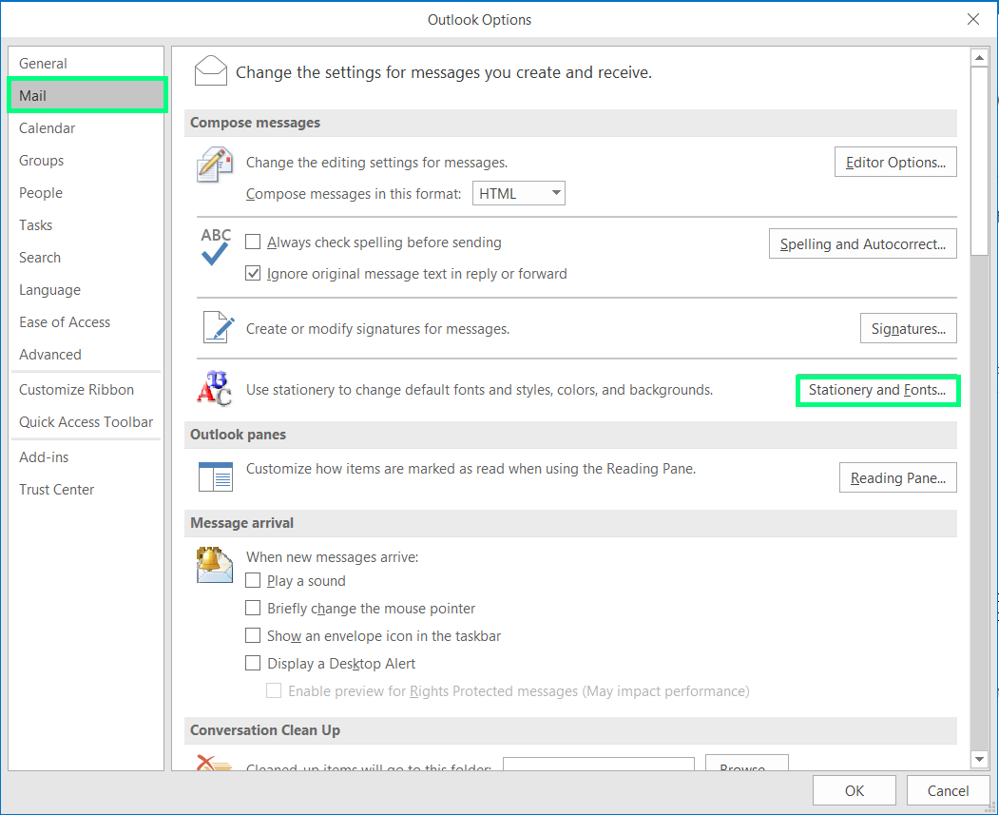
Task: Open the Tasks options page
Action: tap(86, 225)
